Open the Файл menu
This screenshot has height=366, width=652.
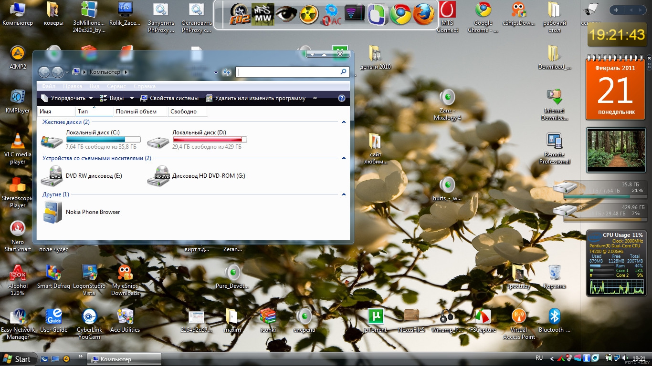click(48, 86)
